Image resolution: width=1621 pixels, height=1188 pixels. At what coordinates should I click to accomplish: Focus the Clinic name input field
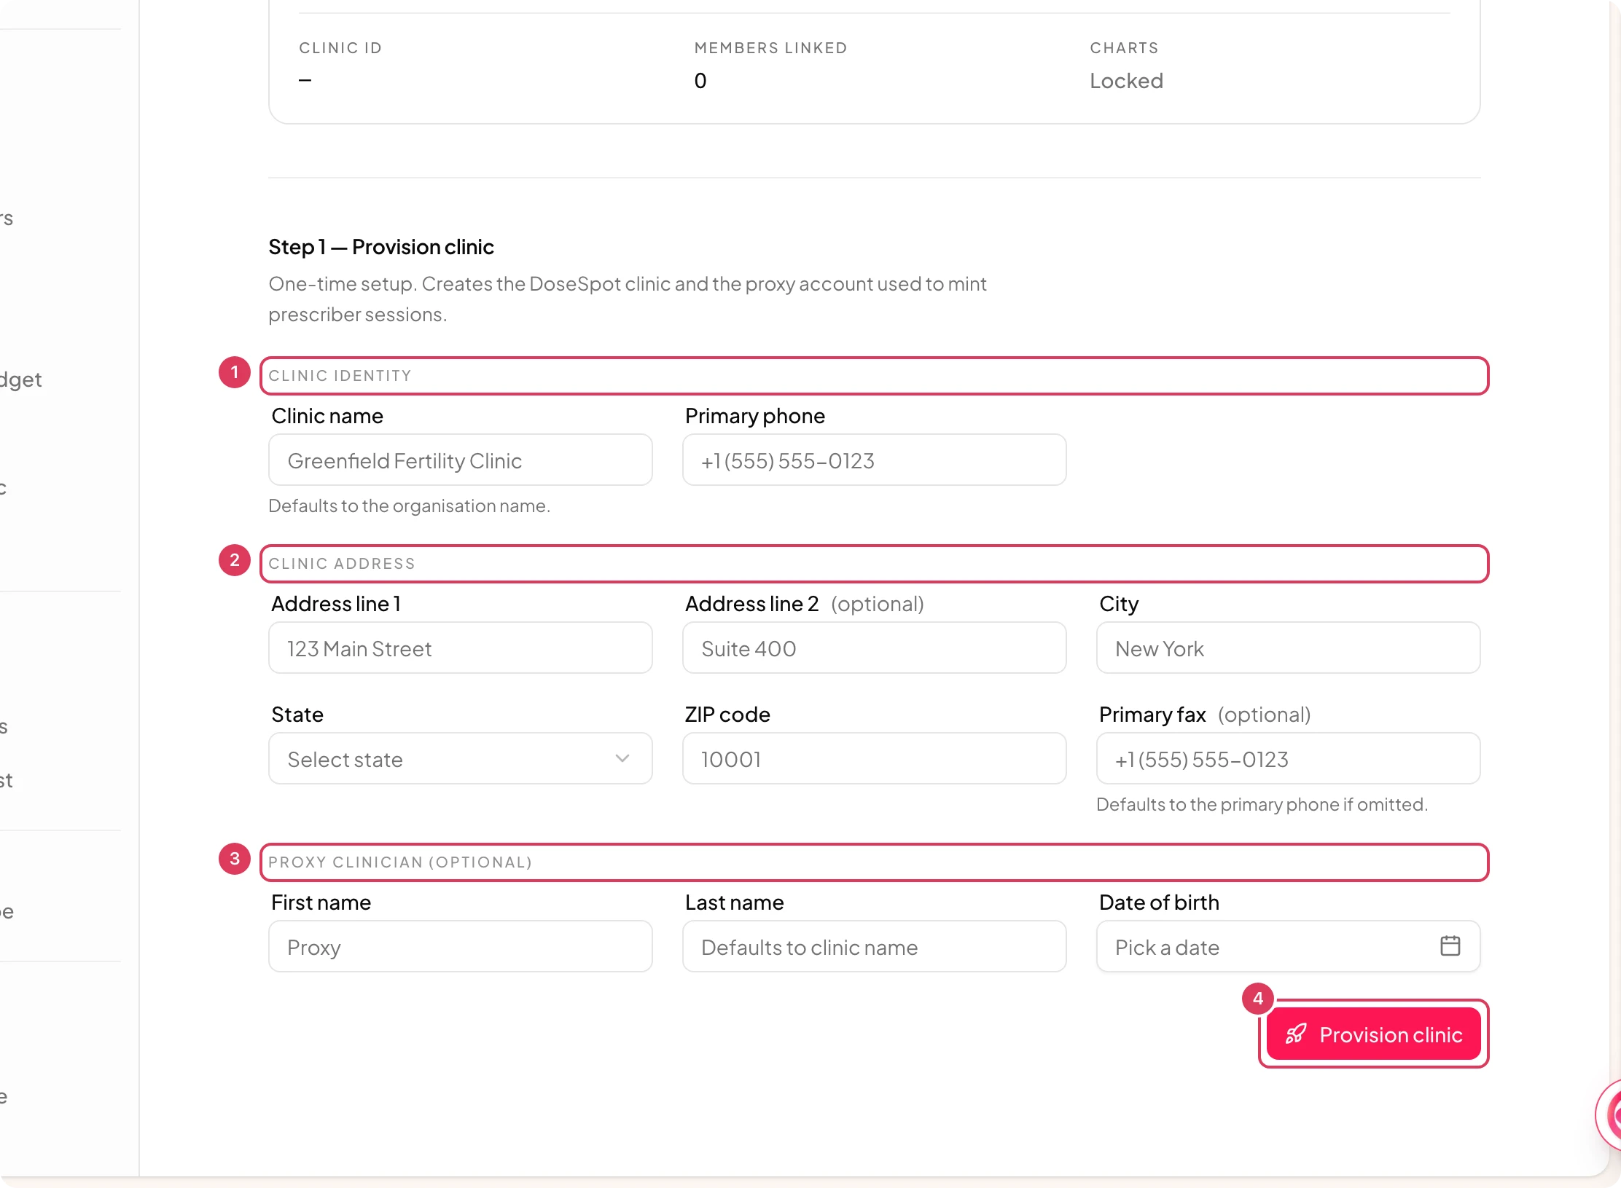(x=460, y=460)
